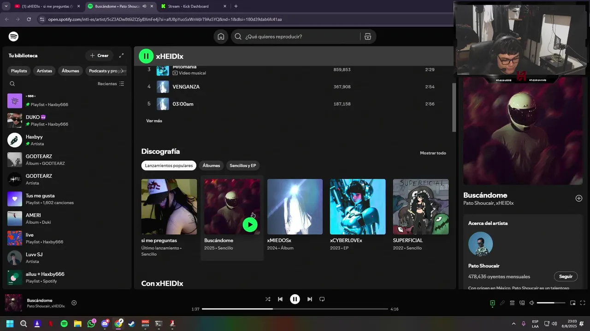Enter full screen player mode

click(583, 303)
